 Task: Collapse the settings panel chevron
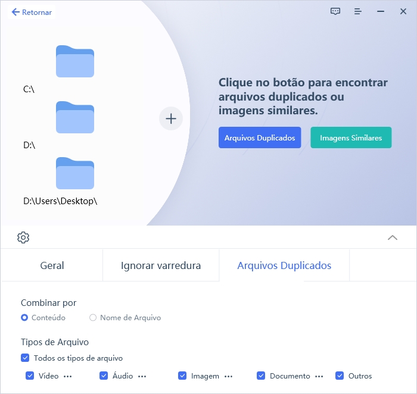coord(392,237)
